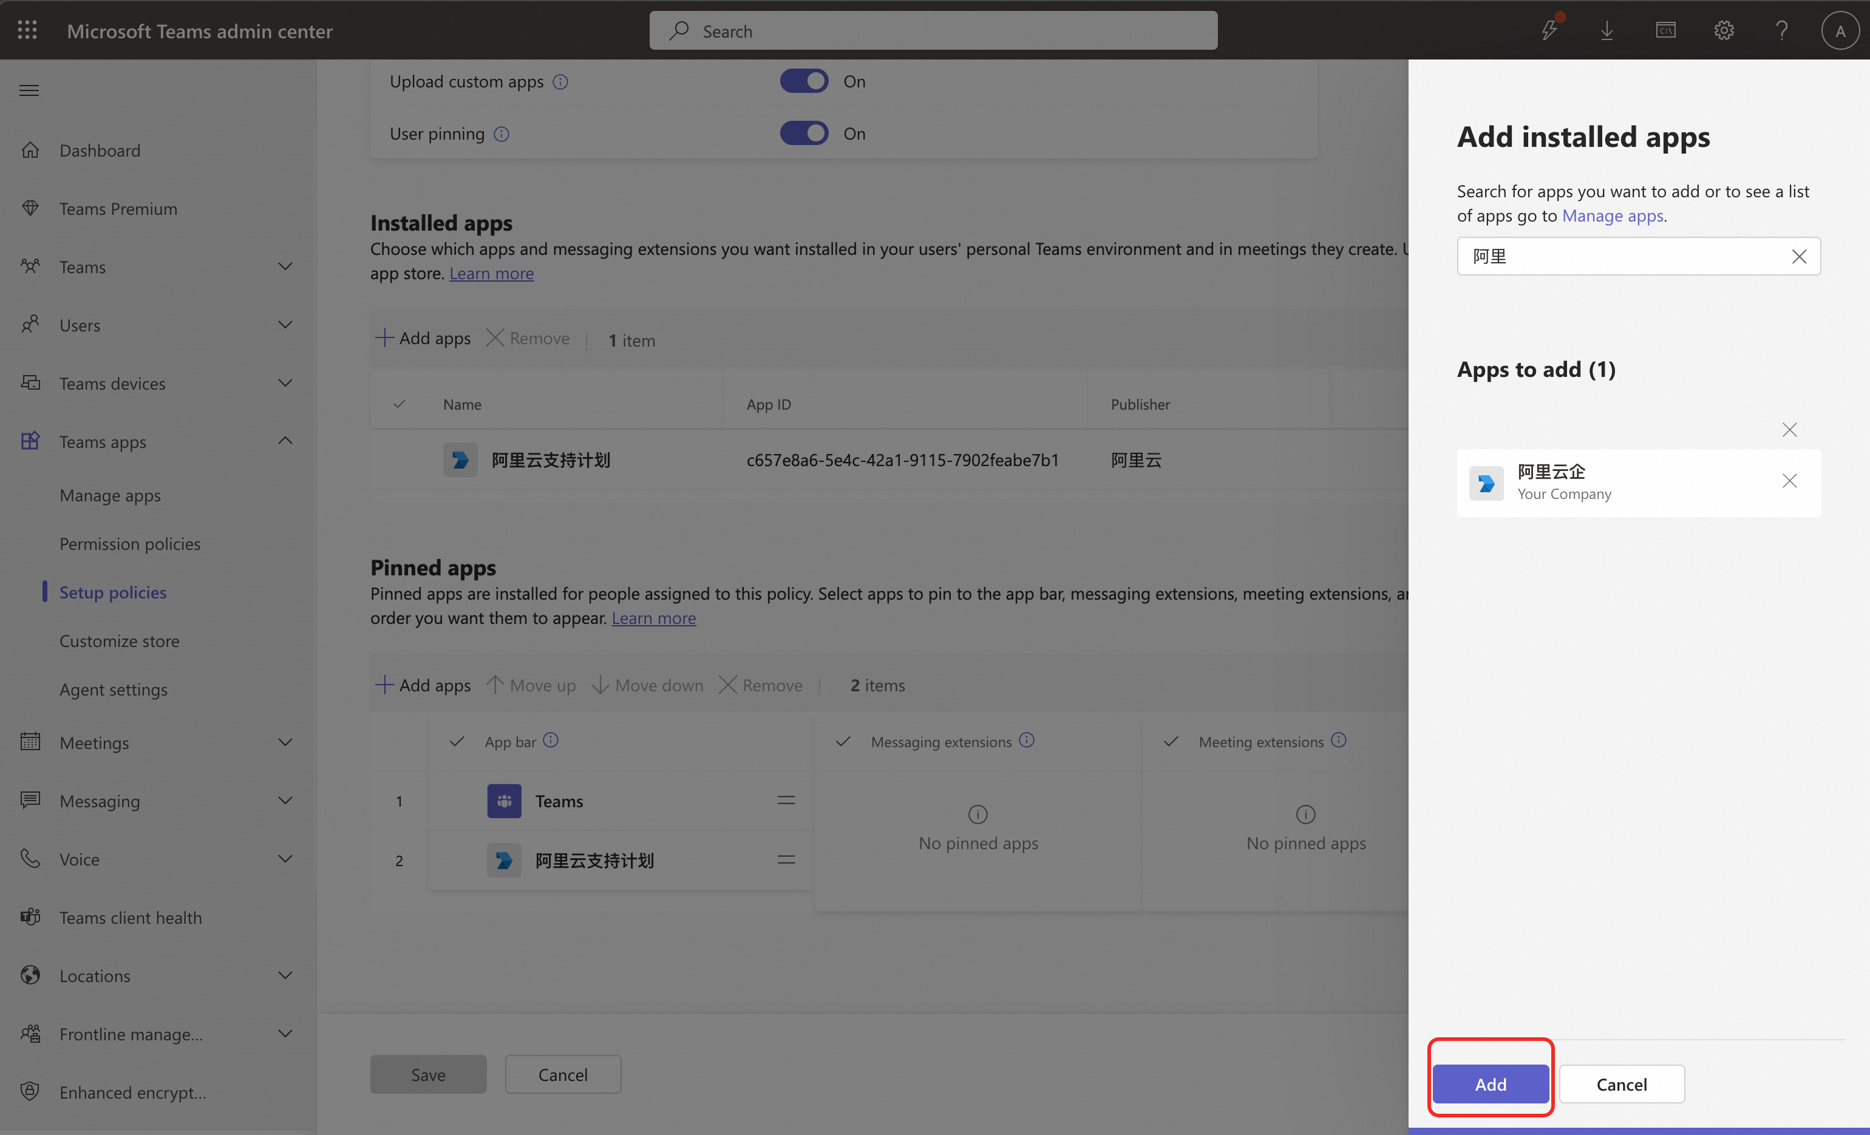Image resolution: width=1870 pixels, height=1135 pixels.
Task: Expand the Meetings navigation section
Action: pos(285,743)
